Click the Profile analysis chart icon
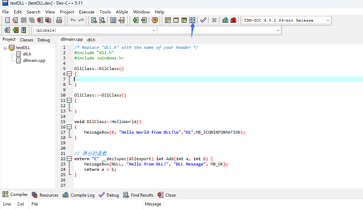This screenshot has height=209, width=363. pos(225,21)
